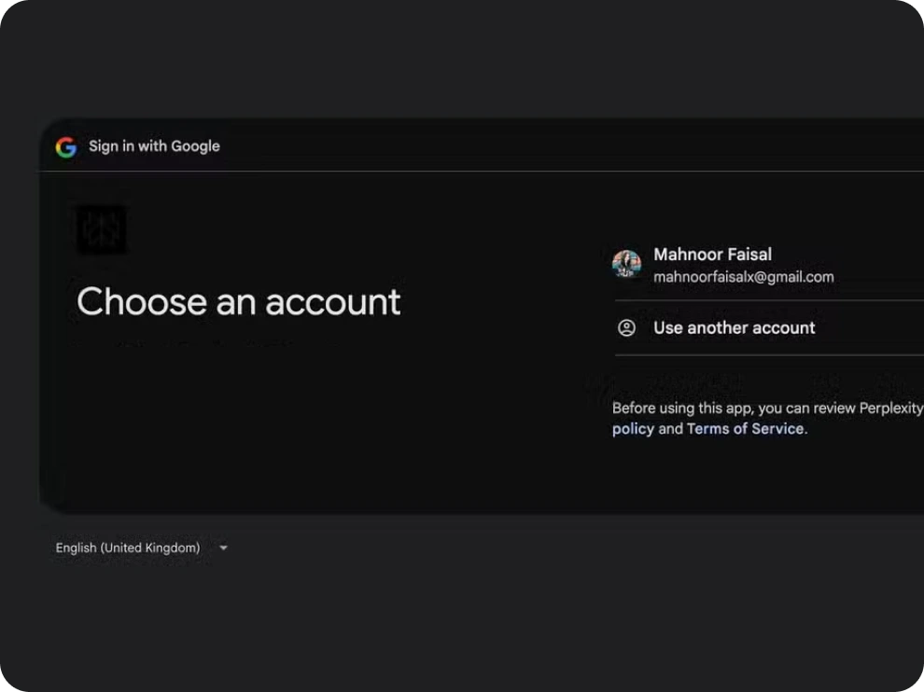Open the Terms of Service link
Image resolution: width=924 pixels, height=692 pixels.
(745, 429)
